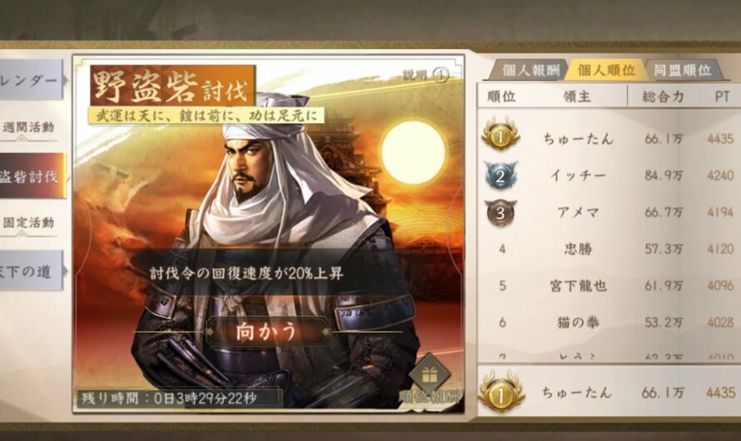Switch to the 個人順位 tab

click(x=606, y=71)
